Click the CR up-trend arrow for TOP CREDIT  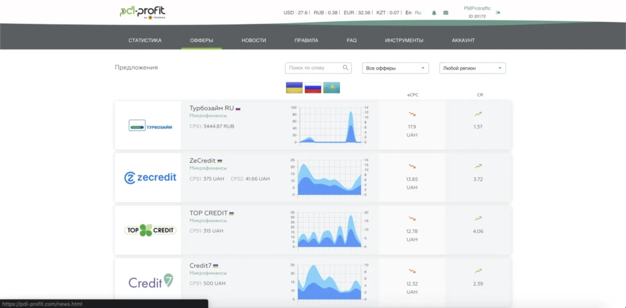478,219
